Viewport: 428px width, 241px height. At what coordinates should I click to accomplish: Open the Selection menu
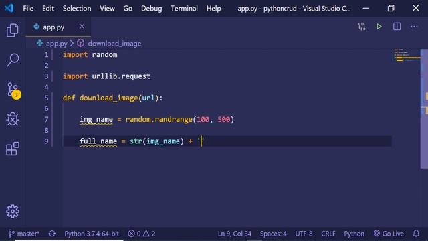tap(77, 9)
